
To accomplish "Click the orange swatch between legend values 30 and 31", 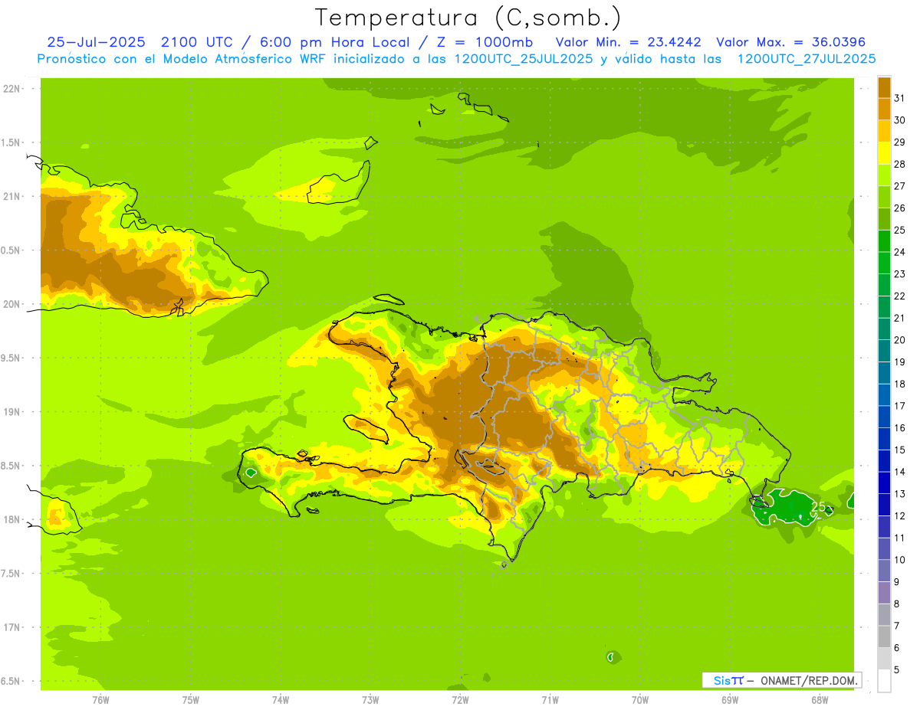I will pos(884,109).
